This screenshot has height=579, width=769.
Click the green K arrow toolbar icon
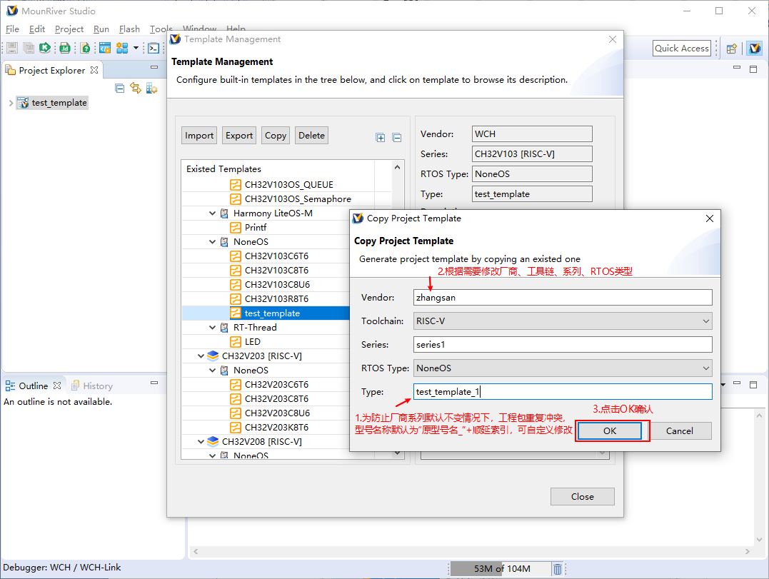click(45, 48)
